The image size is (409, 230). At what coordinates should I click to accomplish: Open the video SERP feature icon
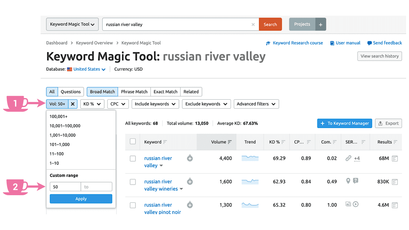click(356, 204)
